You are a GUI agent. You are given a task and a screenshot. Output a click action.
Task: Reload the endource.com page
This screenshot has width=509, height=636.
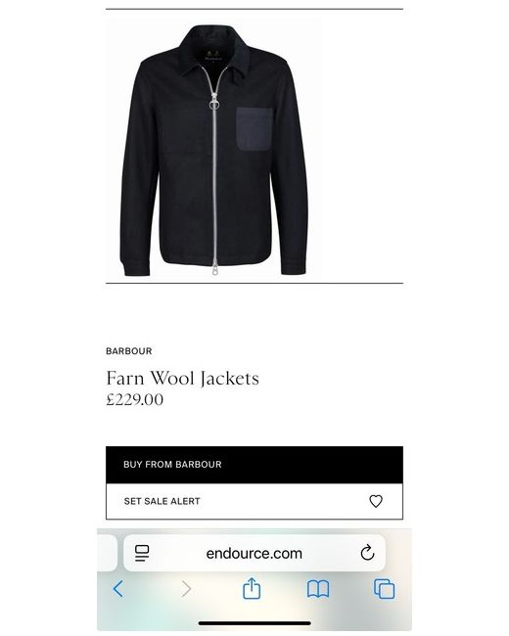point(367,553)
